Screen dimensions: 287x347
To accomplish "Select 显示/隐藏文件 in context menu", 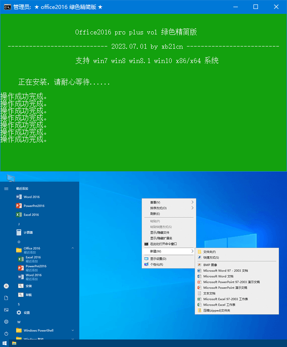I will pyautogui.click(x=169, y=233).
